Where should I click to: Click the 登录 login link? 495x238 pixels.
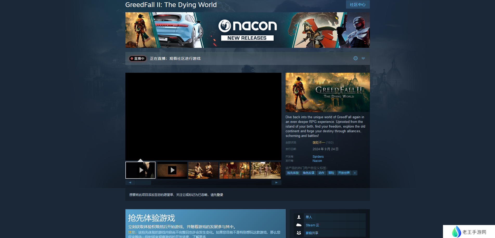tap(220, 195)
